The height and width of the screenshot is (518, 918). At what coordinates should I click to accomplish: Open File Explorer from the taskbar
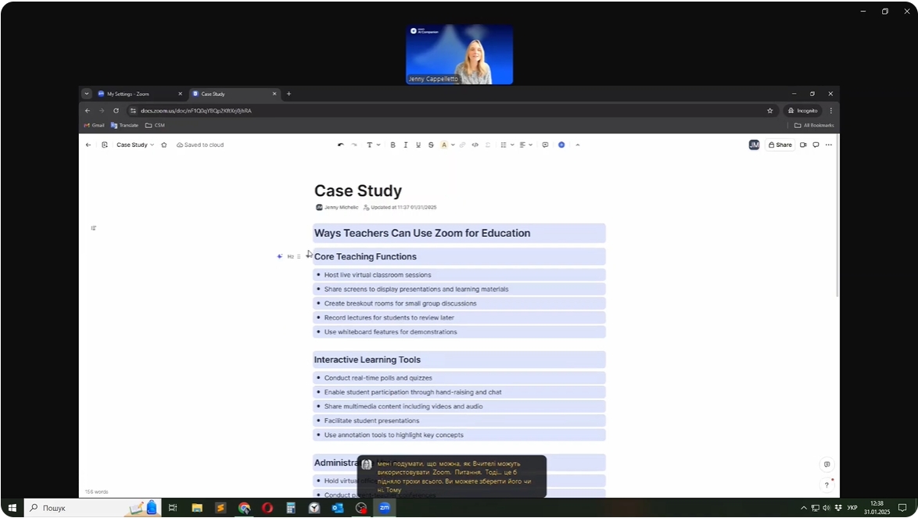coord(197,508)
